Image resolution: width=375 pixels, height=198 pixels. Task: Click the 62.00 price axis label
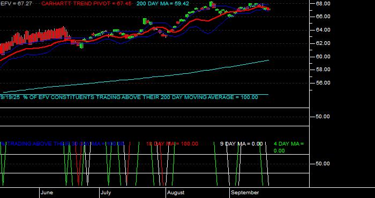[x=324, y=43]
